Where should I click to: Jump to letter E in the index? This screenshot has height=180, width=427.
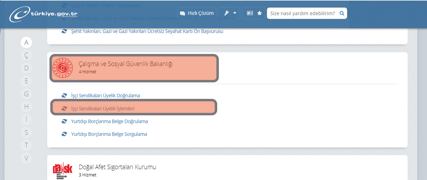click(x=26, y=81)
